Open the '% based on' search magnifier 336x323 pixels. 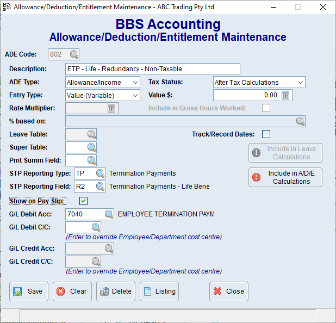click(x=300, y=121)
